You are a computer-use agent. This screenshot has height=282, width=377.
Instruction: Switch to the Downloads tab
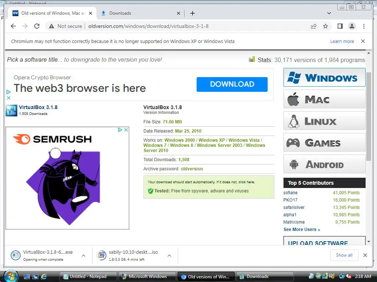pyautogui.click(x=140, y=13)
